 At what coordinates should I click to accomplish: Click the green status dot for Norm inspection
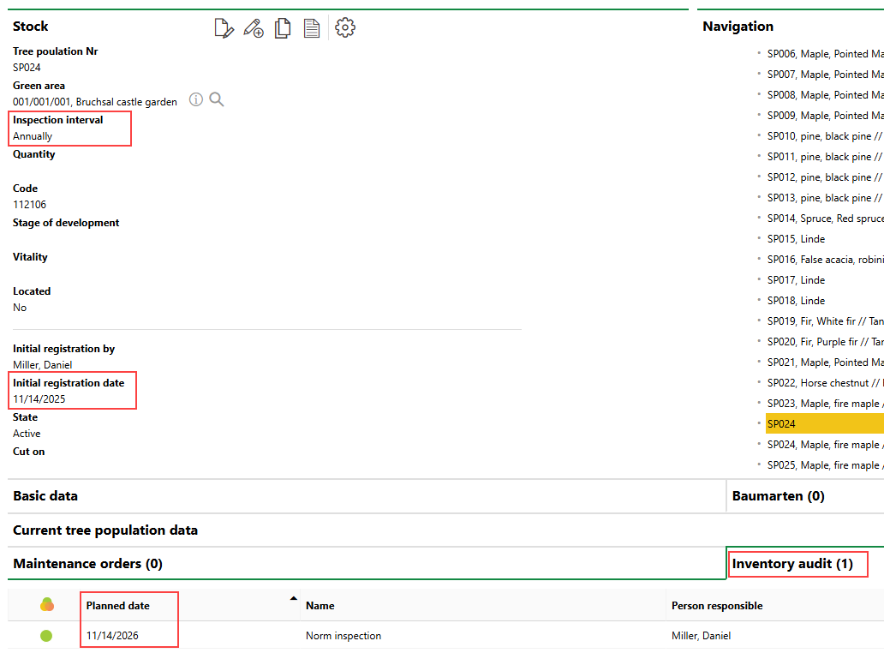46,636
